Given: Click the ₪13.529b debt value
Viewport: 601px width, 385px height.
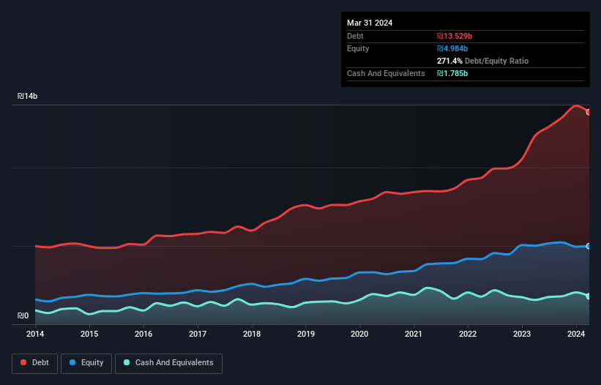Looking at the screenshot, I should coord(455,36).
